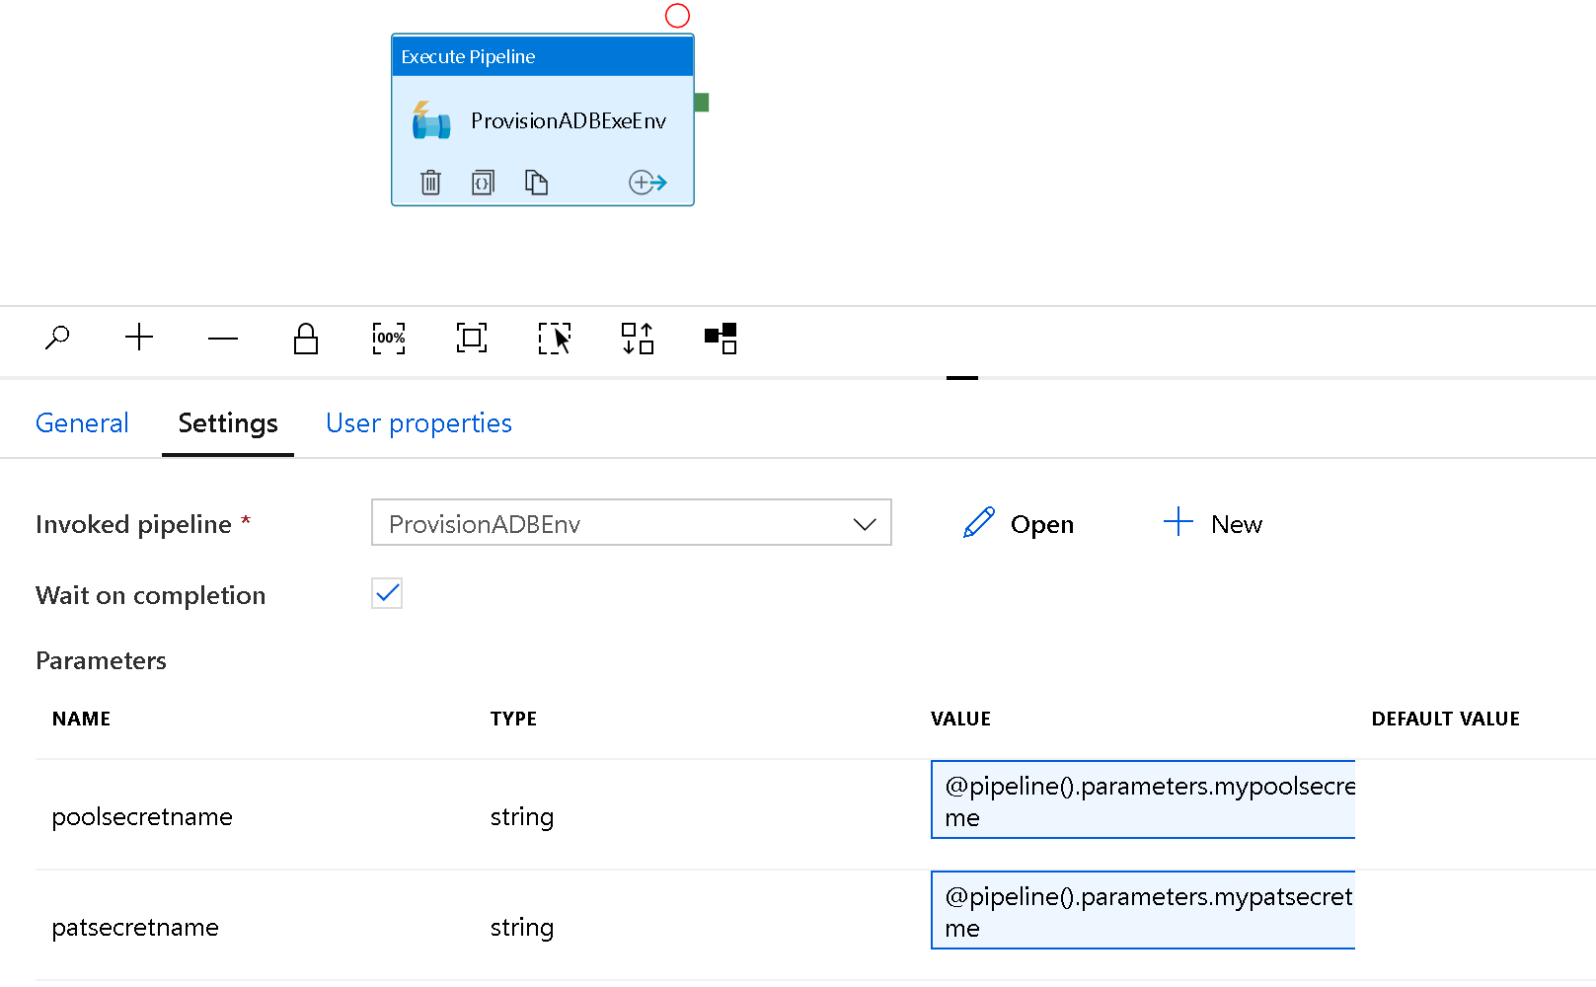
Task: View the activity's JSON code
Action: coord(484,182)
